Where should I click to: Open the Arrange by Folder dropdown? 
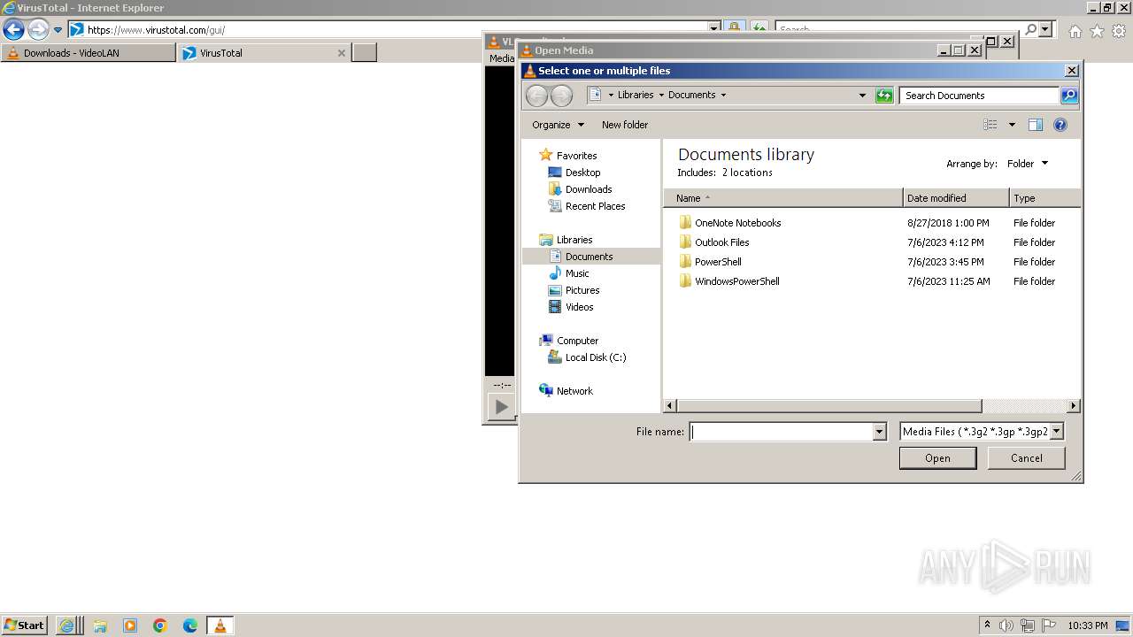pyautogui.click(x=1028, y=164)
